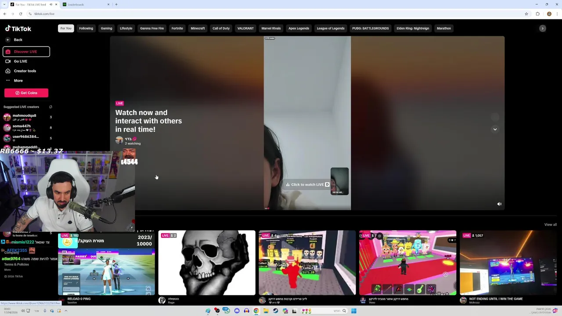Click the browser back arrow
The height and width of the screenshot is (316, 562).
tap(5, 14)
